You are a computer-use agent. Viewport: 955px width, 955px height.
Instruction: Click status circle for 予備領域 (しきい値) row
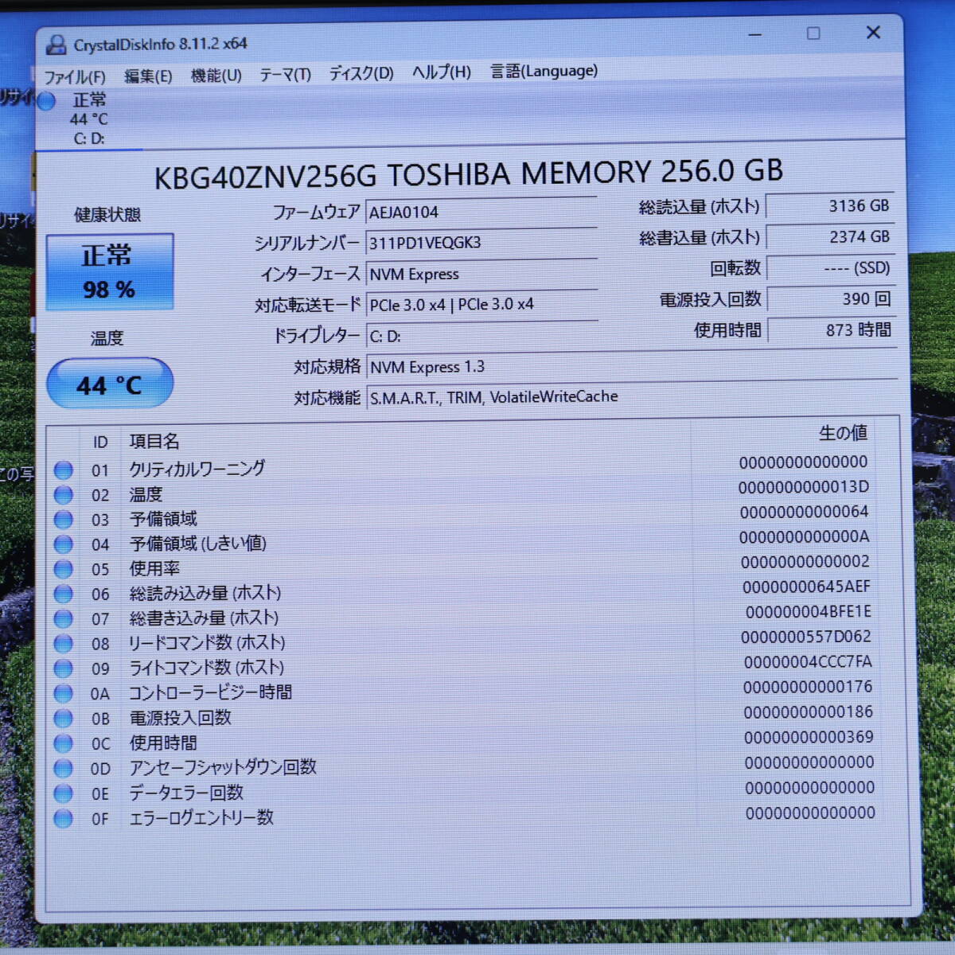click(64, 544)
